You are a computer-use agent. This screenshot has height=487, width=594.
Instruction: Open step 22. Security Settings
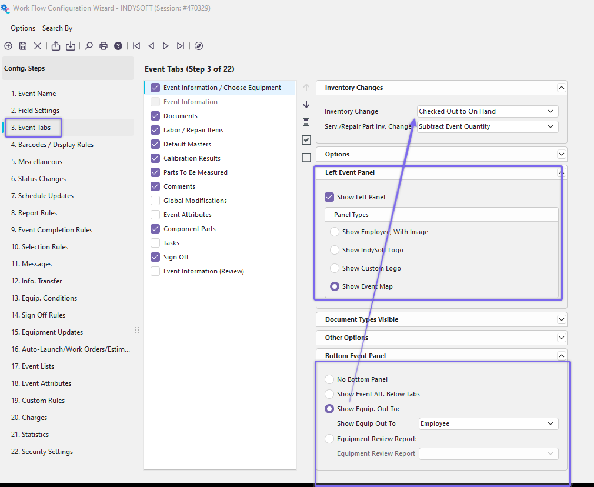click(x=42, y=452)
